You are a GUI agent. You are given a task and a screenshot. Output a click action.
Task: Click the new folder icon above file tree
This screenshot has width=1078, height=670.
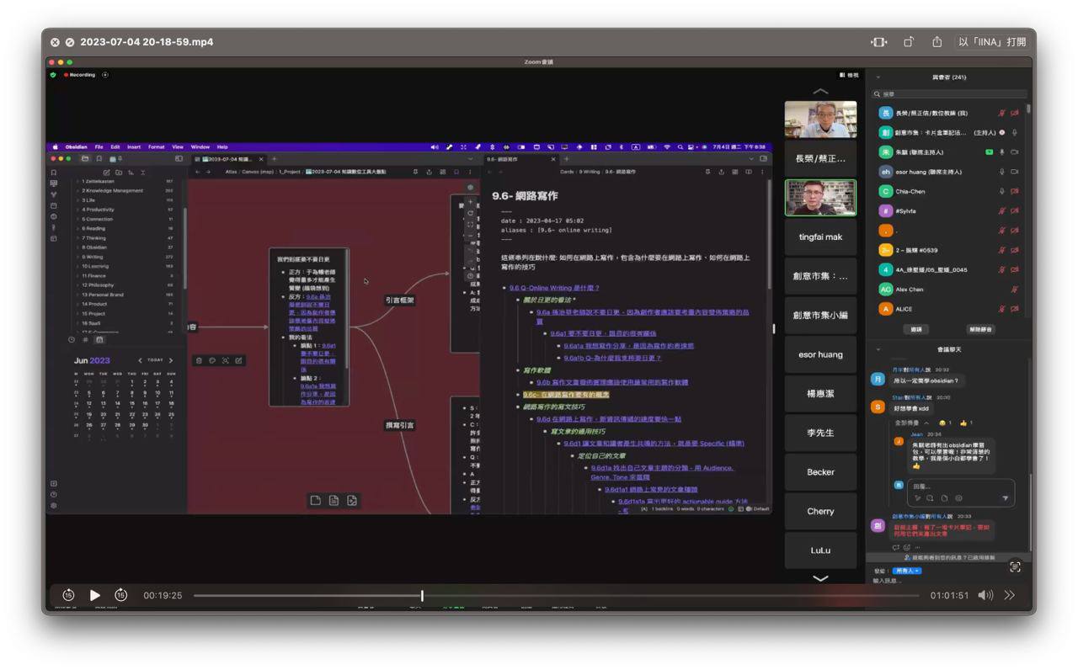pyautogui.click(x=119, y=172)
